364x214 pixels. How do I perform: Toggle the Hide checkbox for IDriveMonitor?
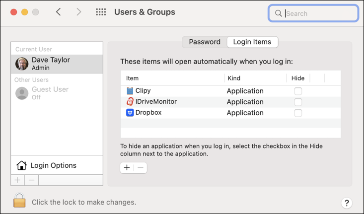tap(298, 102)
